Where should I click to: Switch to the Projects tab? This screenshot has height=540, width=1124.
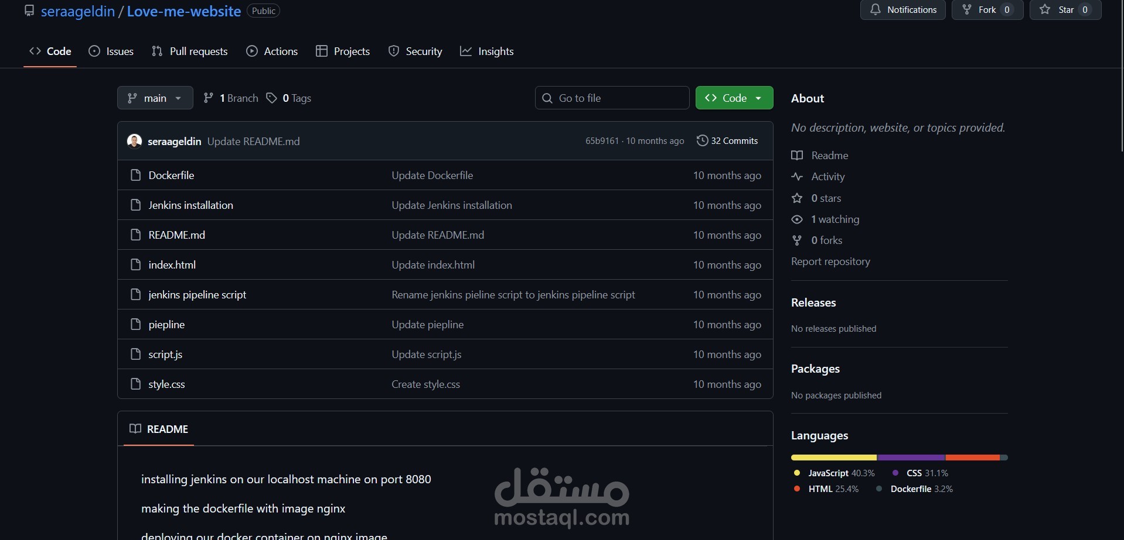point(343,51)
